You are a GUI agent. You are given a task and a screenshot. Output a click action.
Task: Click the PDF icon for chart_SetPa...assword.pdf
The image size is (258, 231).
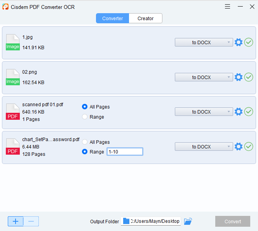(13, 147)
